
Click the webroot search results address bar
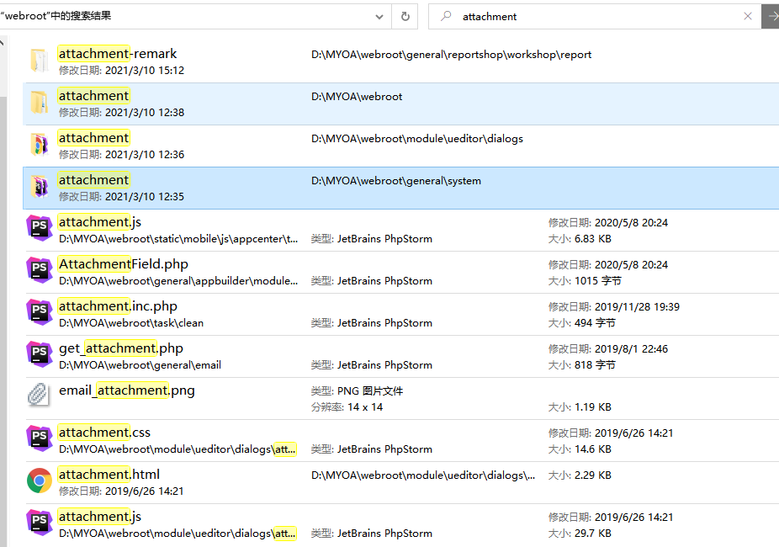tap(185, 16)
